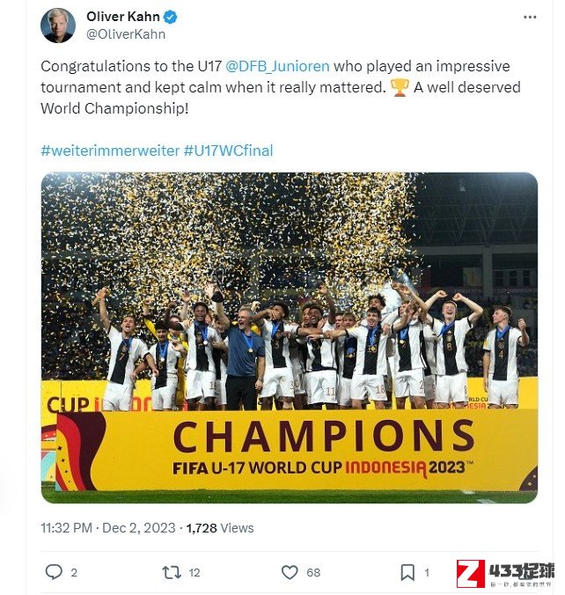Follow the @DFB_Junioren mention link

tap(277, 66)
